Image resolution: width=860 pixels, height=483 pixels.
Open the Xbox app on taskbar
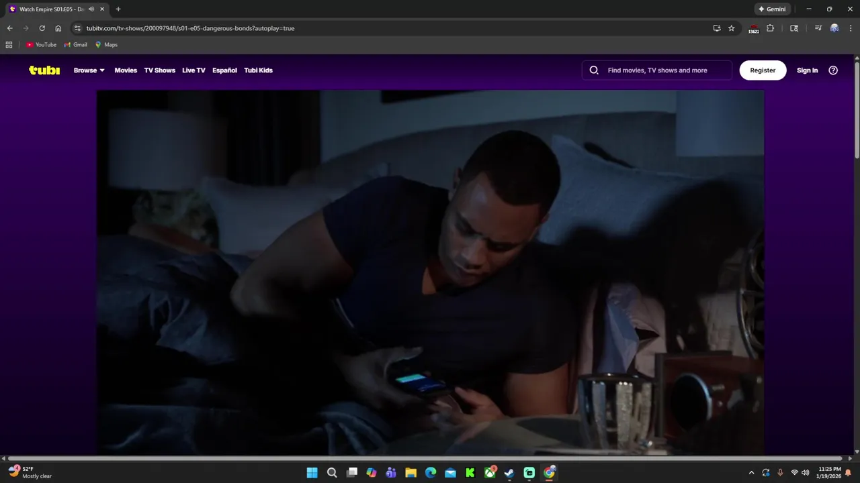point(490,473)
